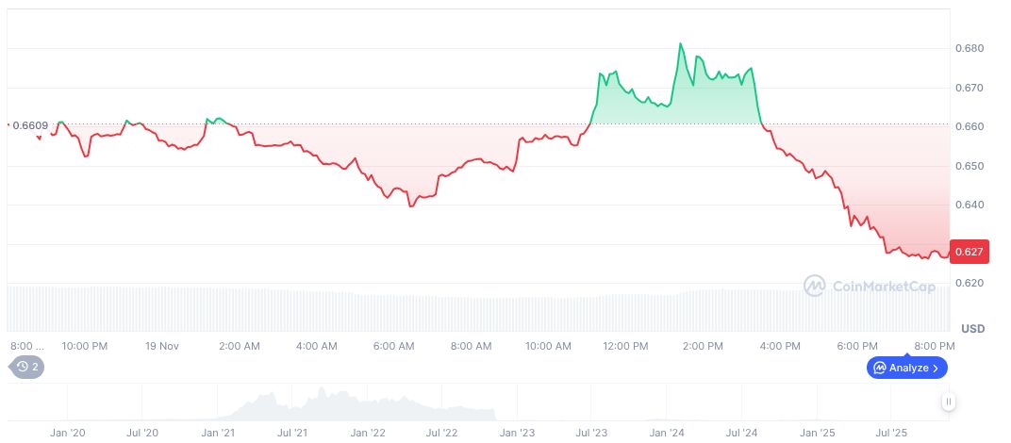Select Jul '25 on the timeline navigator
The height and width of the screenshot is (443, 1011).
pyautogui.click(x=891, y=434)
